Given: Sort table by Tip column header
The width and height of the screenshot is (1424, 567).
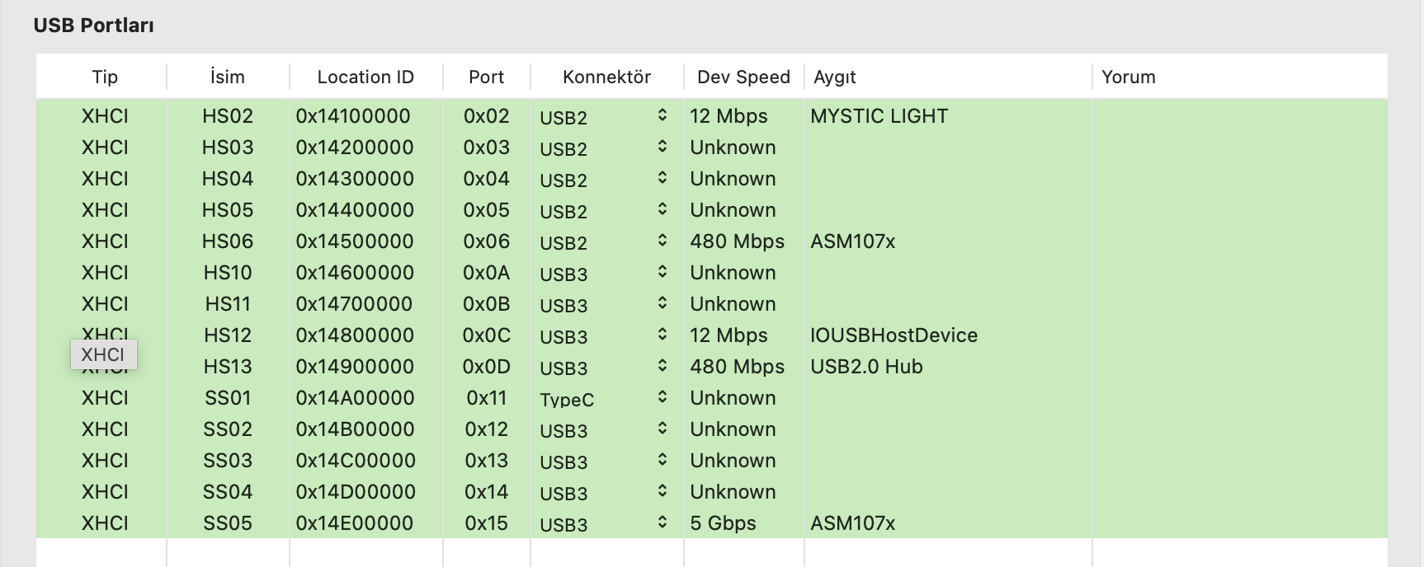Looking at the screenshot, I should pyautogui.click(x=105, y=77).
